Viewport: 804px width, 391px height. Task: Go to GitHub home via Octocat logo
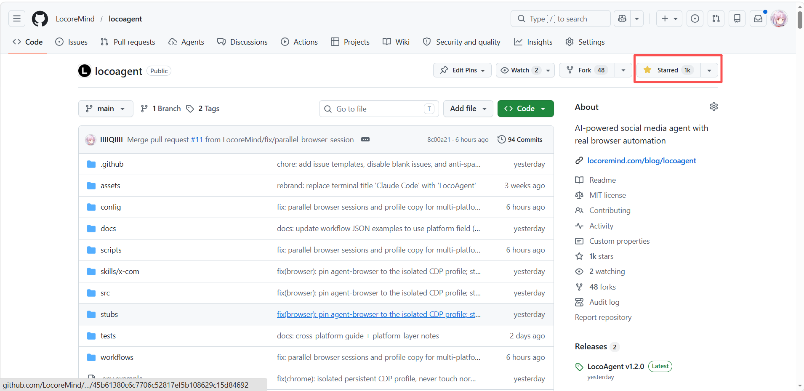click(40, 19)
